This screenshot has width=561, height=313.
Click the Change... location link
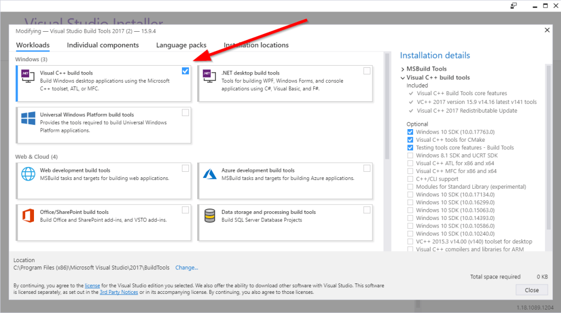click(x=186, y=268)
